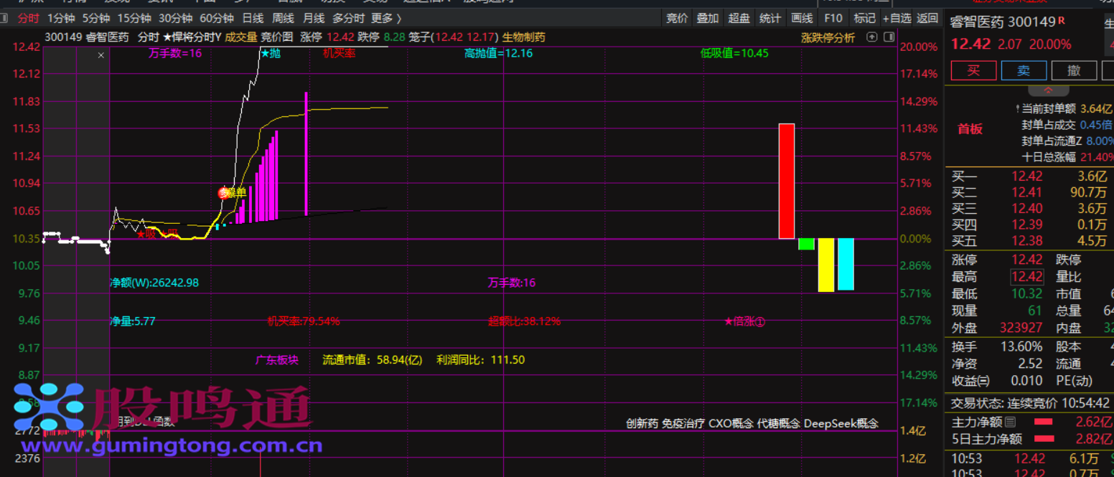Click the 主力净额 detail list icon
The width and height of the screenshot is (1114, 477).
[1011, 422]
